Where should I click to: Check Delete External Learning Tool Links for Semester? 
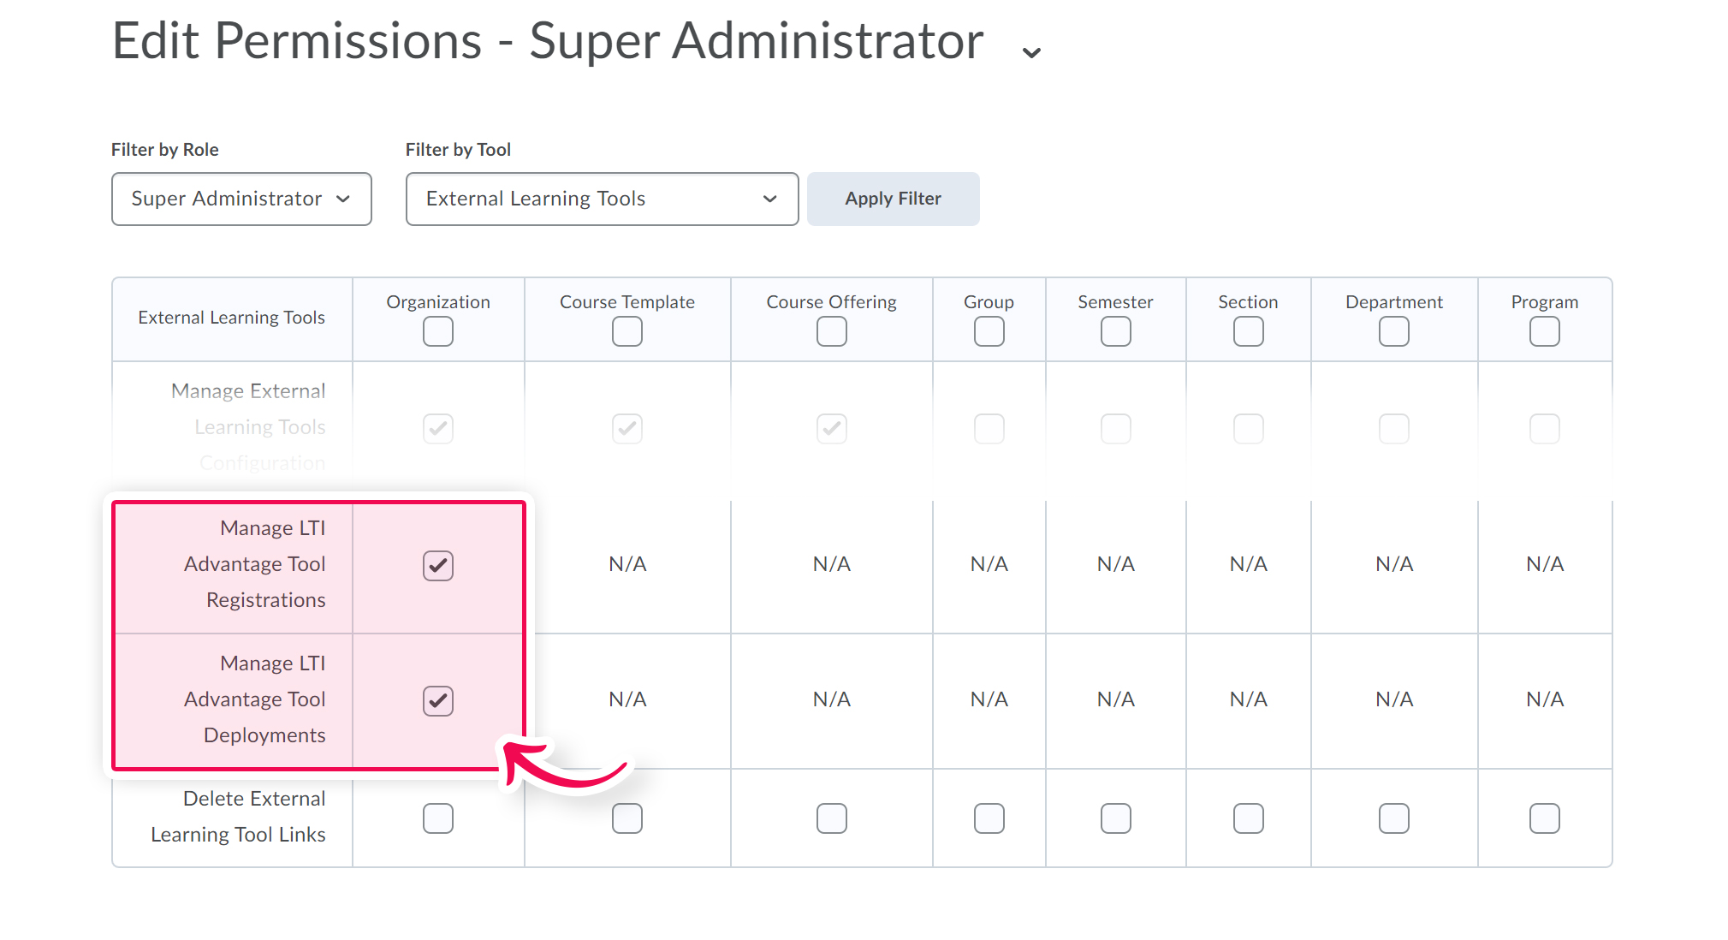coord(1115,818)
